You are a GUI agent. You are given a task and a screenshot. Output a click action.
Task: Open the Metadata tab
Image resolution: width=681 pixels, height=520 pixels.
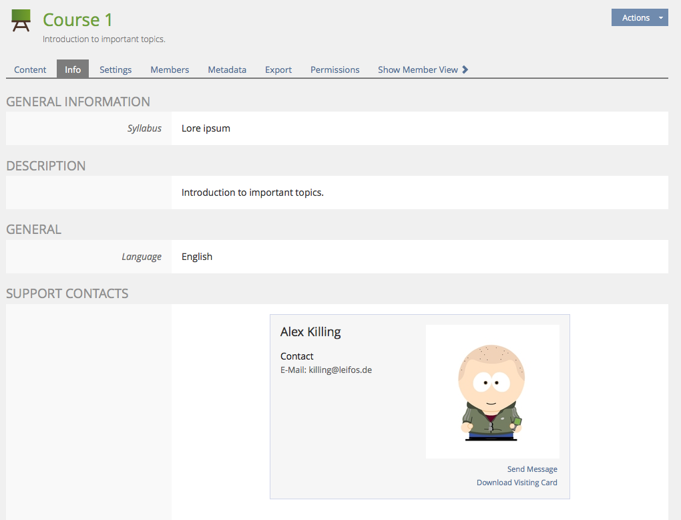[x=227, y=70]
